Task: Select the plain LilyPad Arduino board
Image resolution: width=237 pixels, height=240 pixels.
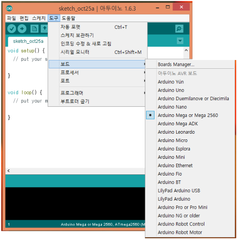Action: [190, 199]
